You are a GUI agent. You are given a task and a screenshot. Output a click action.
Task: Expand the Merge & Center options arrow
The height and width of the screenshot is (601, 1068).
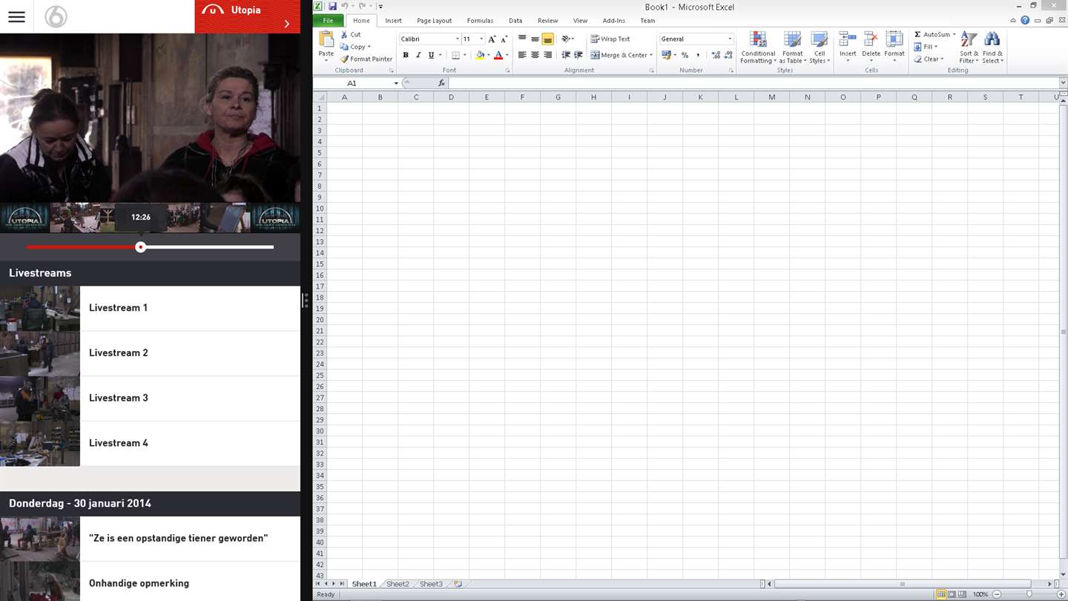[x=651, y=55]
